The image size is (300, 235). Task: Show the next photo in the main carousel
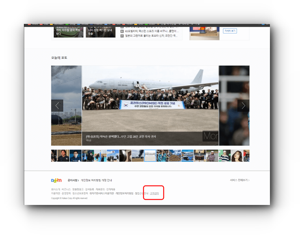click(x=243, y=106)
